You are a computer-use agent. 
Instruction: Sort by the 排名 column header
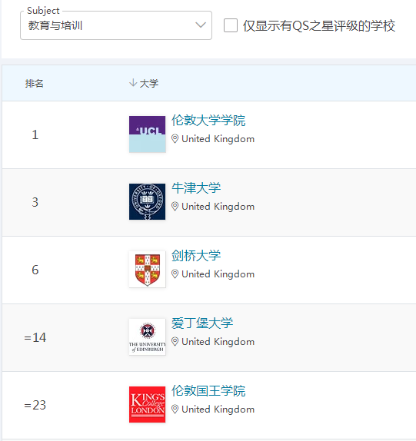pyautogui.click(x=34, y=83)
